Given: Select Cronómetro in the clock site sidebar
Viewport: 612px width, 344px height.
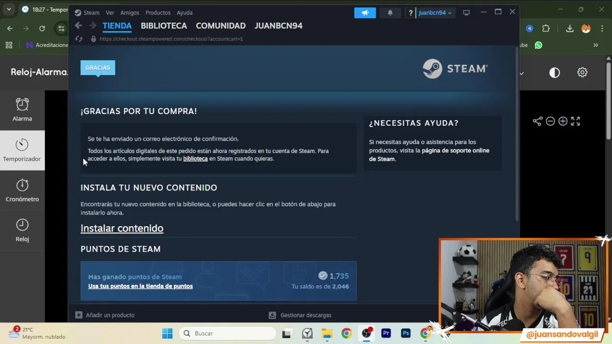Looking at the screenshot, I should (x=22, y=191).
